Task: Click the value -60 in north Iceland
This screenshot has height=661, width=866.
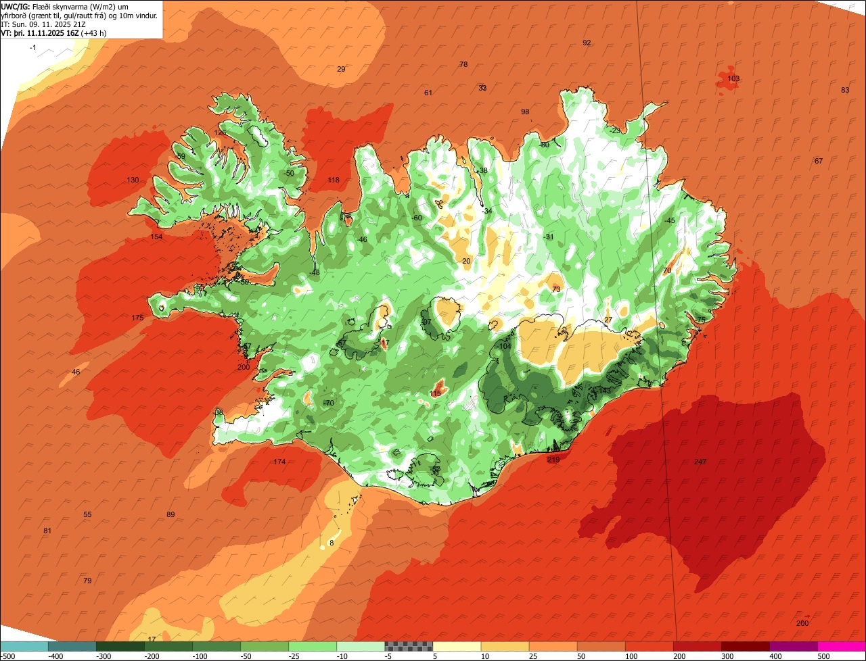Action: [x=417, y=218]
